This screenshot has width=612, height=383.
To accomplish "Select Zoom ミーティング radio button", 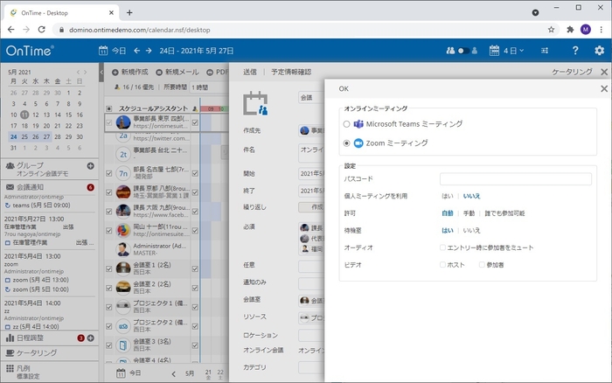I will point(346,143).
